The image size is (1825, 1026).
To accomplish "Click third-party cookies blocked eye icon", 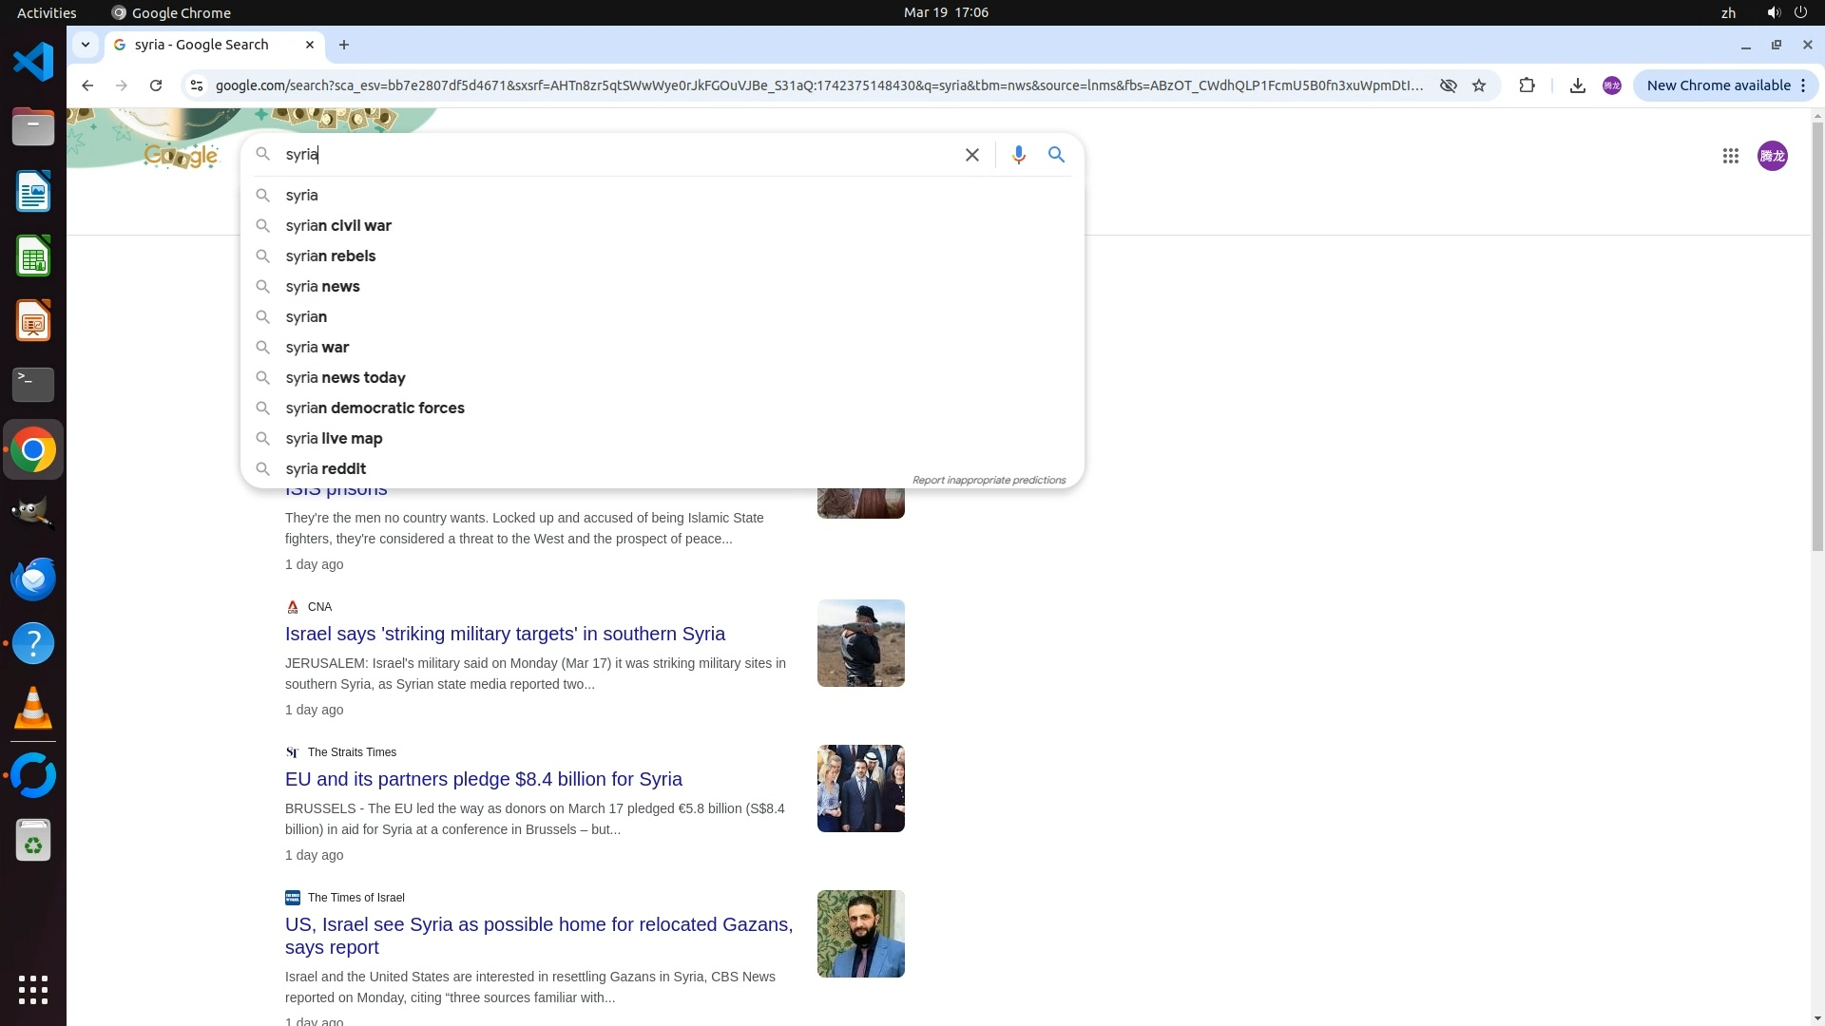I will coord(1448,85).
